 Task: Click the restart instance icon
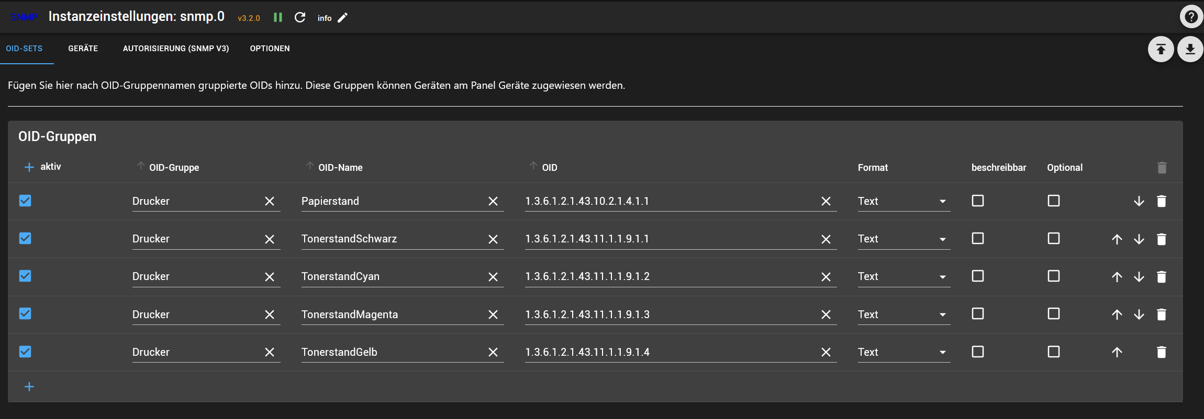300,18
